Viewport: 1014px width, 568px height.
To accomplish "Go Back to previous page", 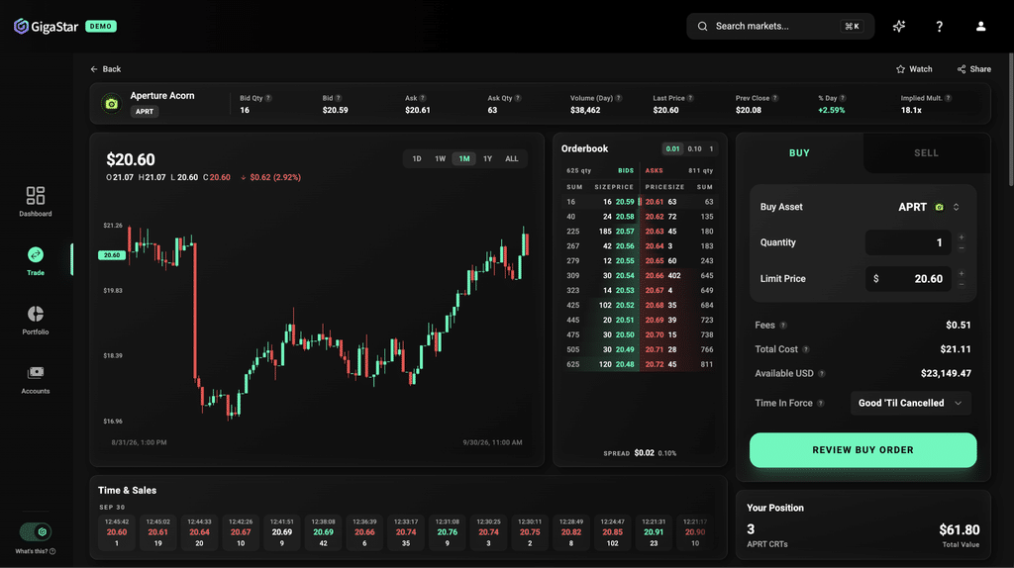I will point(105,69).
